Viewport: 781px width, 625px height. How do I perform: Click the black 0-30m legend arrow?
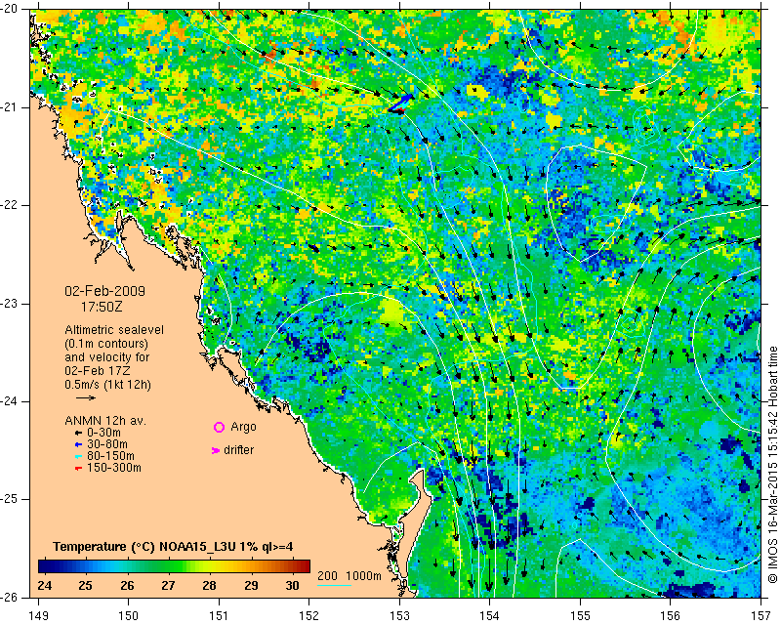(78, 433)
